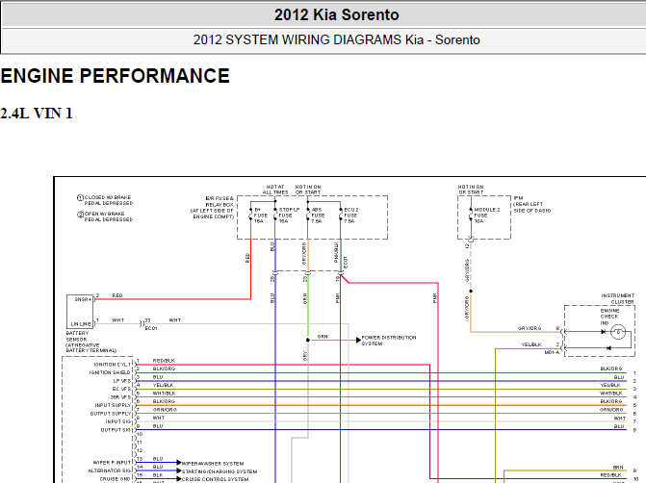Click the "INPUT SUPPLY" pin label
The image size is (646, 483).
[x=113, y=405]
